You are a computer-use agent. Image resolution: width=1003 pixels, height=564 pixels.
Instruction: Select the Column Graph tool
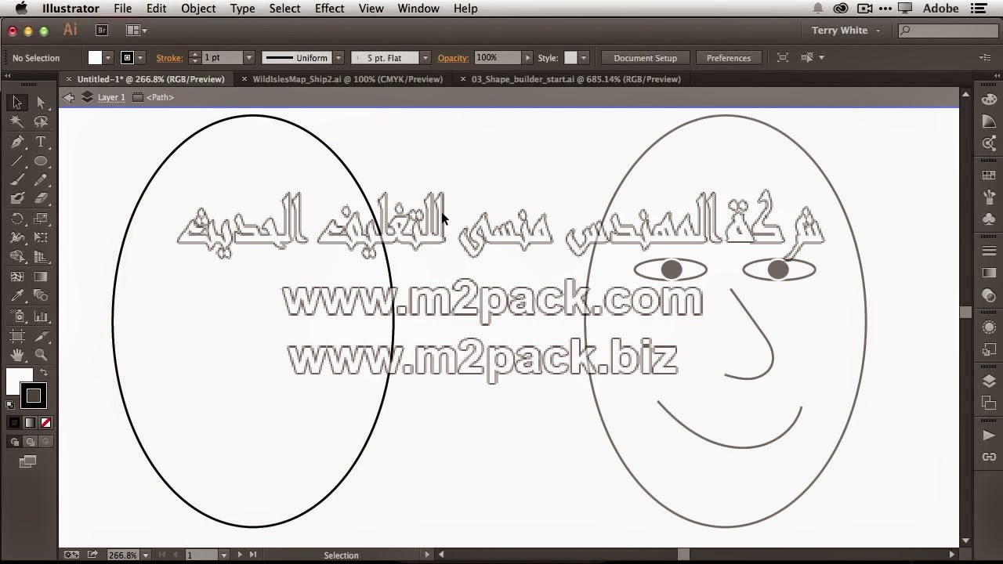tap(42, 316)
